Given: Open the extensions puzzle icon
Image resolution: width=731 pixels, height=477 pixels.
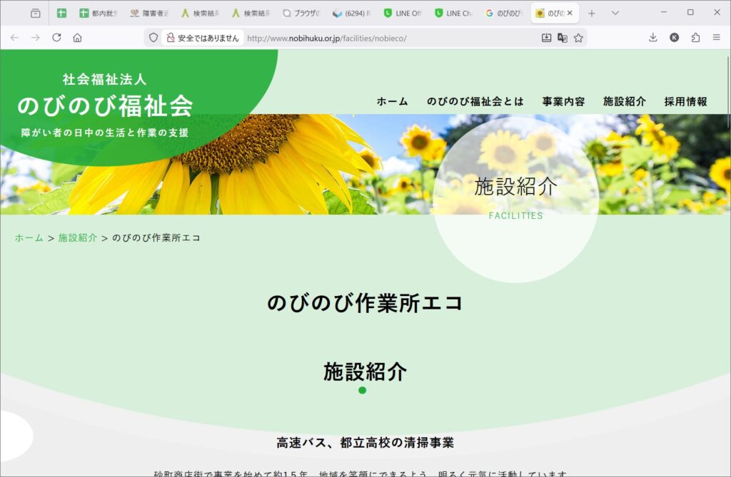Looking at the screenshot, I should click(x=695, y=38).
